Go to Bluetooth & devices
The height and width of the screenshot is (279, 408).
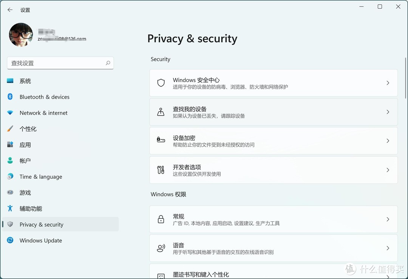(x=60, y=97)
